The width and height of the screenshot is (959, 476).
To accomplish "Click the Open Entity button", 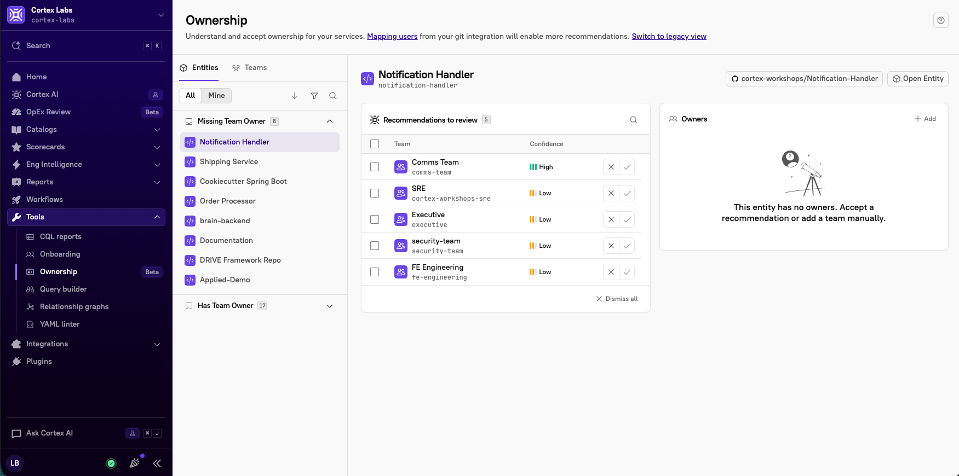I will point(917,79).
